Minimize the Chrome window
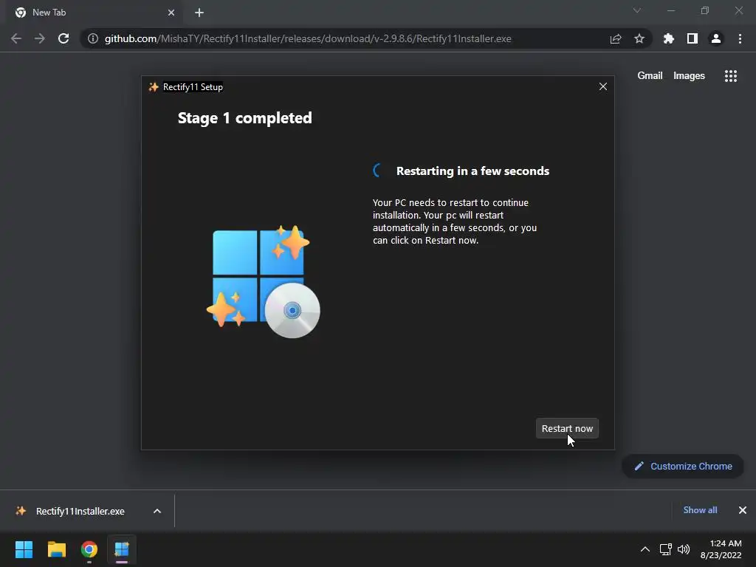The height and width of the screenshot is (567, 756). coord(670,10)
